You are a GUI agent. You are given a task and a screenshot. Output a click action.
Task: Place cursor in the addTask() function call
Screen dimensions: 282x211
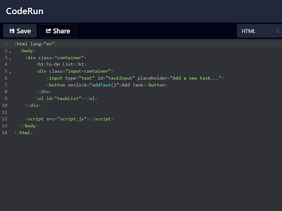pyautogui.click(x=103, y=85)
